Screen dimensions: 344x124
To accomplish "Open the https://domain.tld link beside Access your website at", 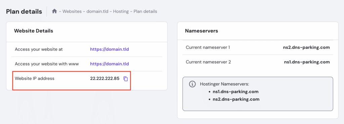I will coord(110,49).
